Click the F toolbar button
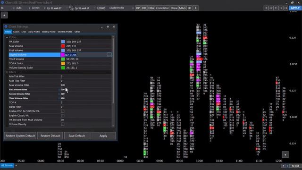302x170 pixels. [195, 8]
